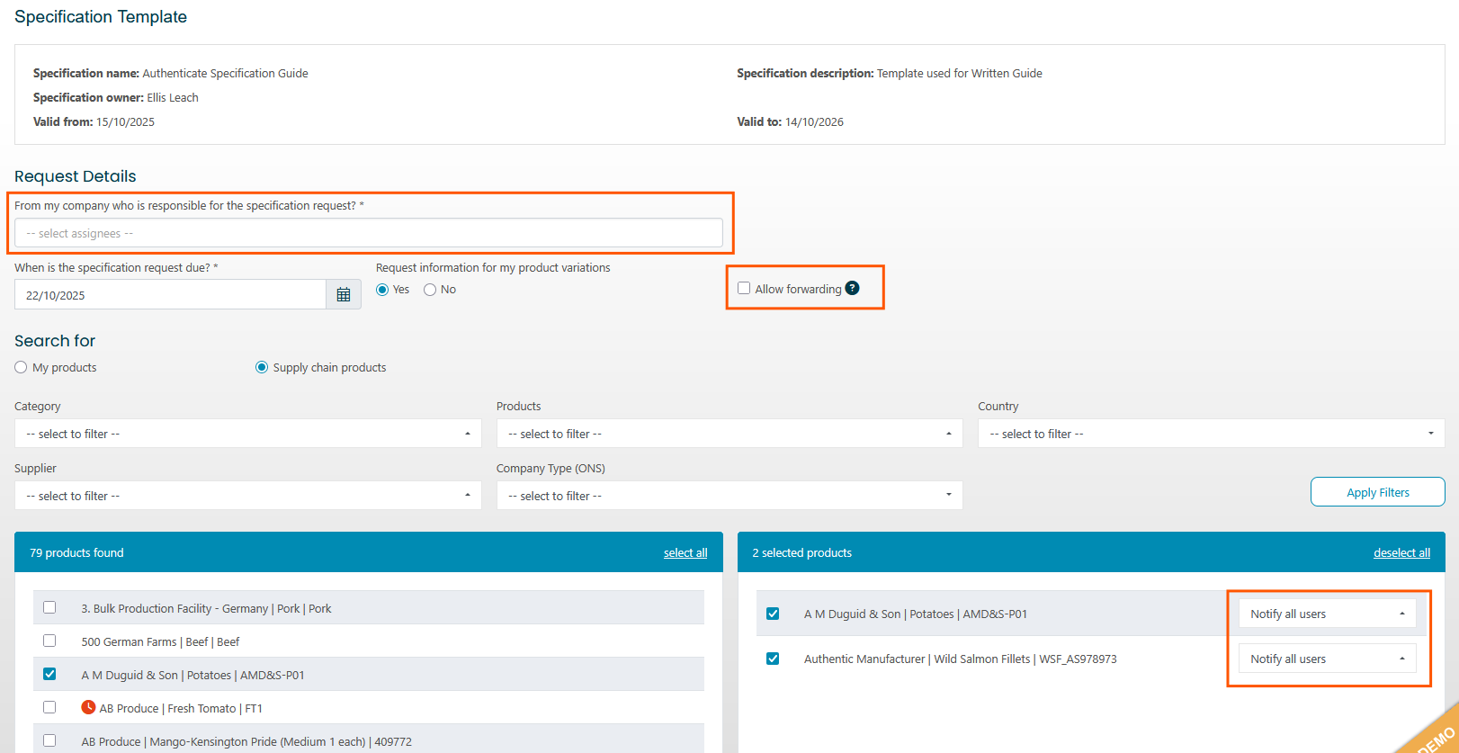Enable the Allow forwarding checkbox

[744, 288]
